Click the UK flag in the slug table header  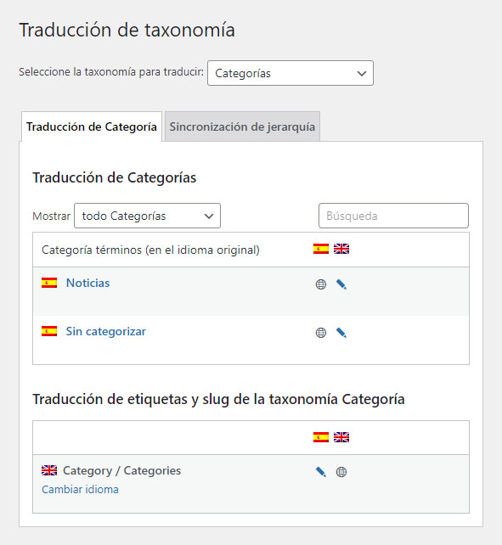pyautogui.click(x=341, y=437)
